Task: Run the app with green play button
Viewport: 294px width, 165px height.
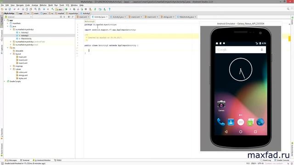Action: pyautogui.click(x=67, y=9)
